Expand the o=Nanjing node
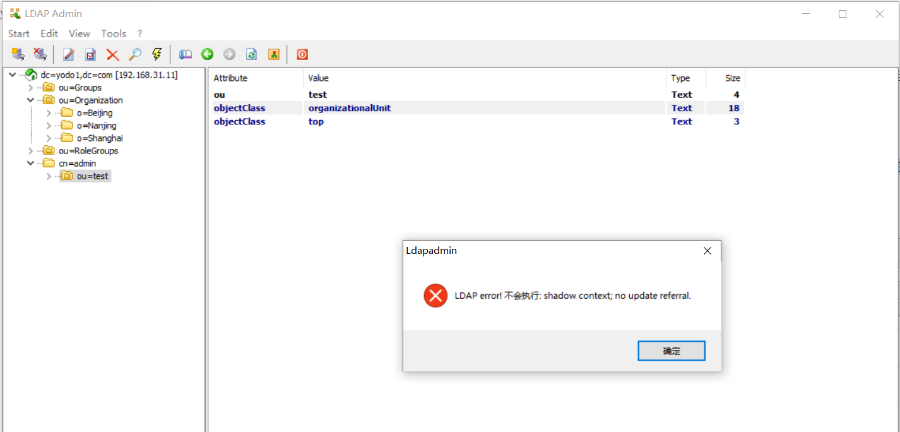This screenshot has height=432, width=900. pos(49,126)
